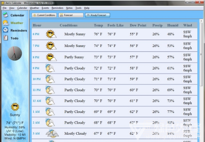Click the Calendar sidebar label
This screenshot has height=142, width=205.
18,15
